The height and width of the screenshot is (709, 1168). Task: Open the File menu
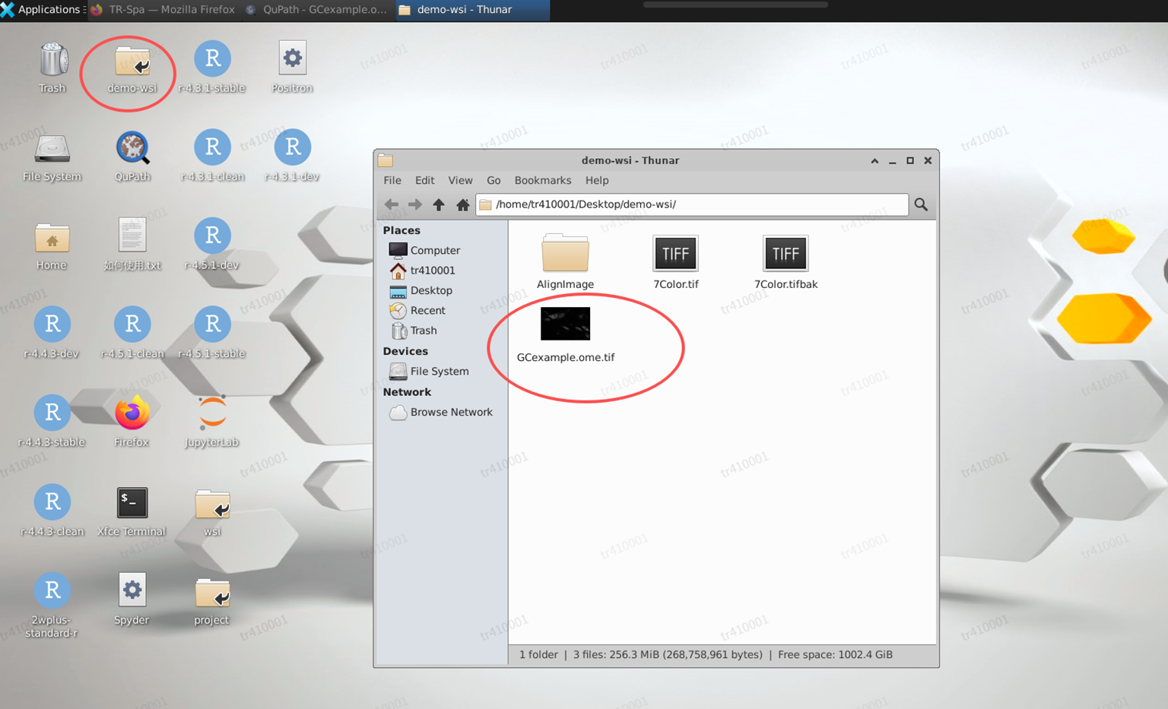(x=392, y=181)
